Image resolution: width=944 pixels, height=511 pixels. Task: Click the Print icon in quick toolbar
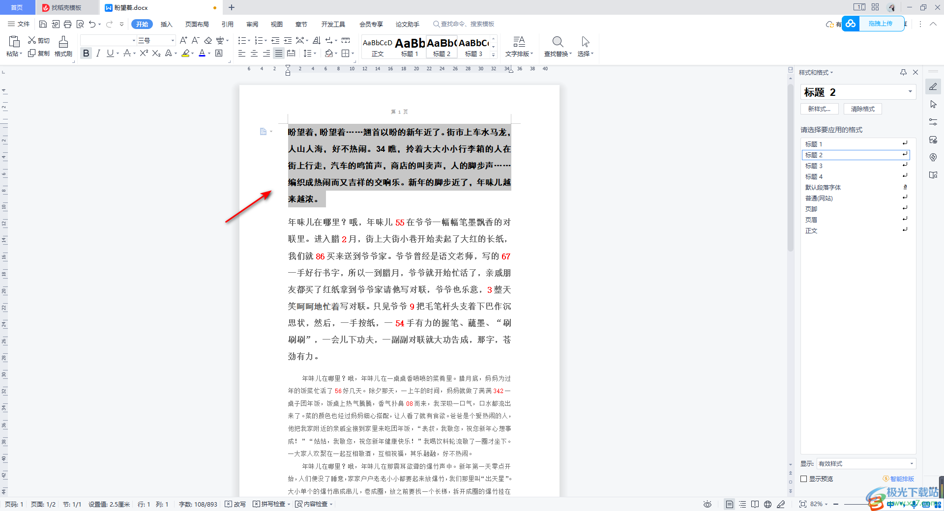tap(67, 24)
